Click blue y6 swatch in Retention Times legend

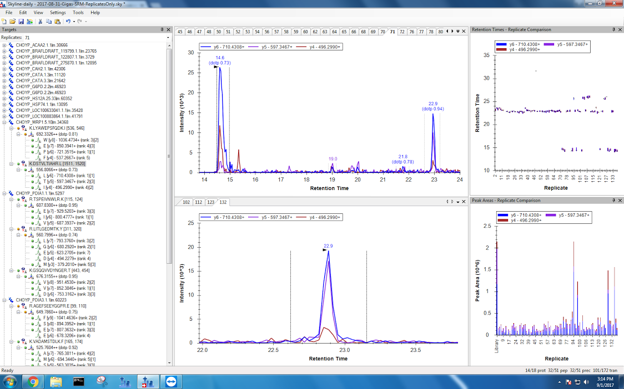(502, 44)
